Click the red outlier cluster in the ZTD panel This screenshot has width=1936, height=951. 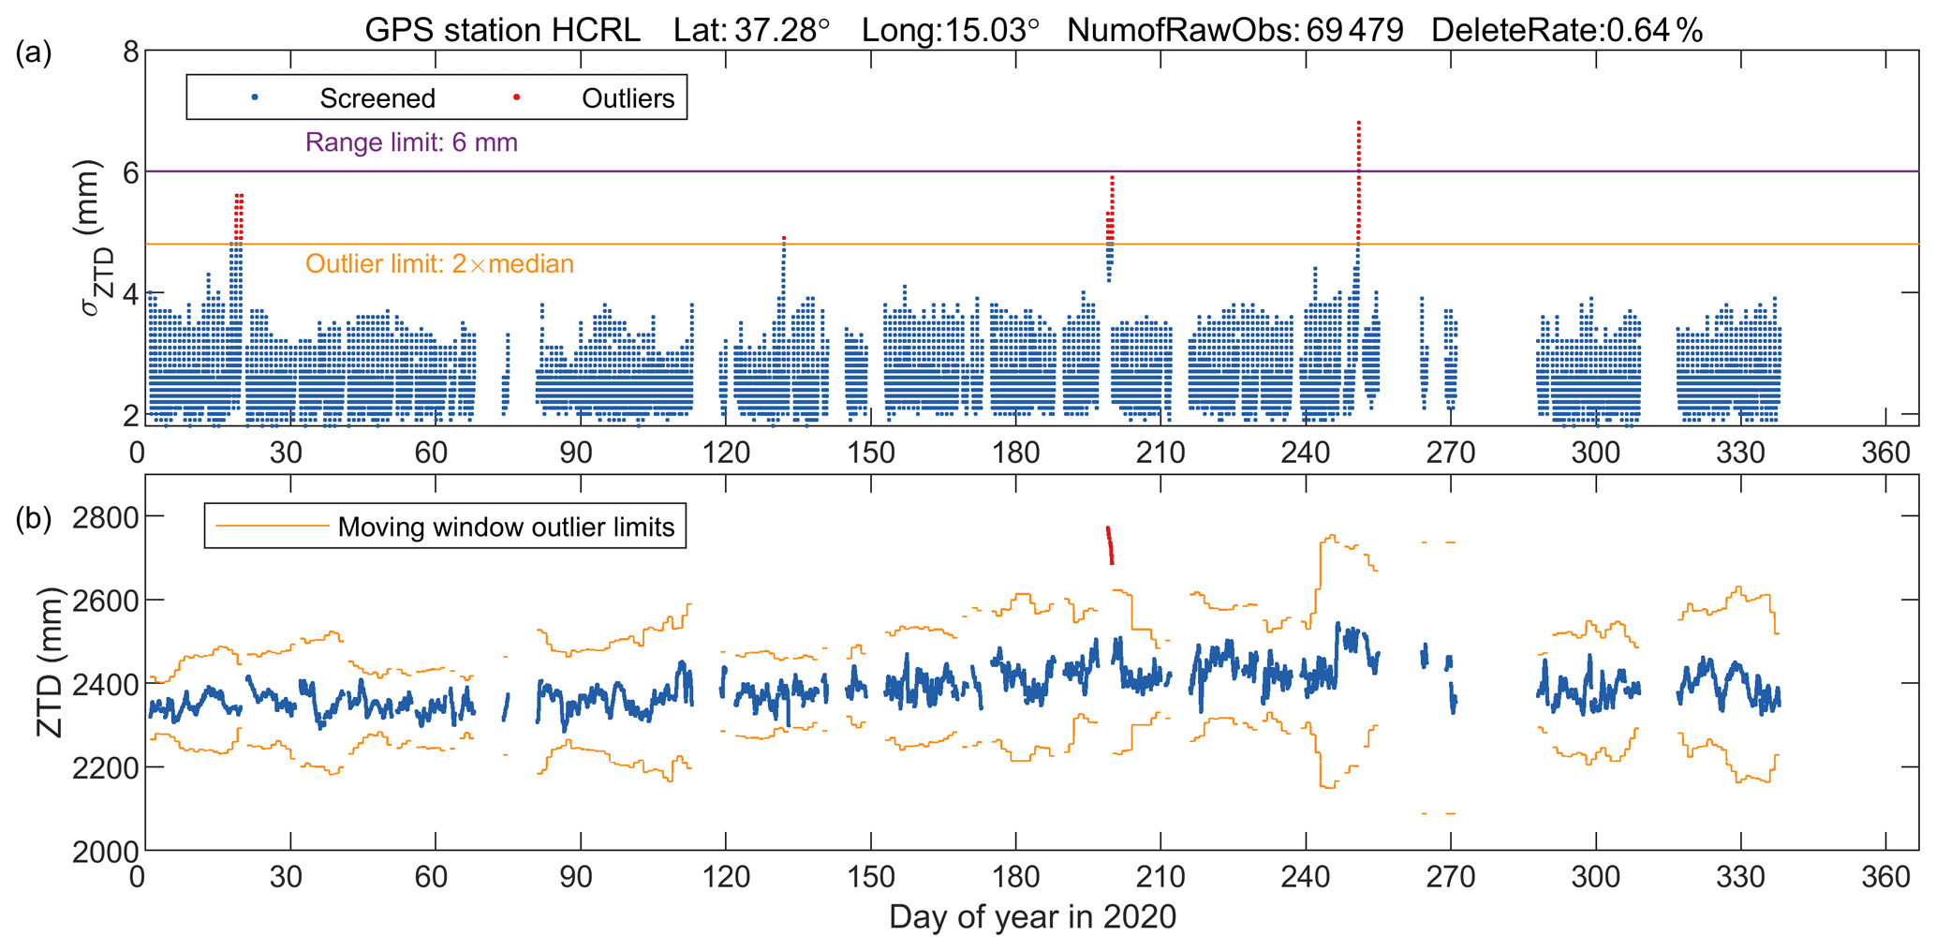[x=1110, y=545]
